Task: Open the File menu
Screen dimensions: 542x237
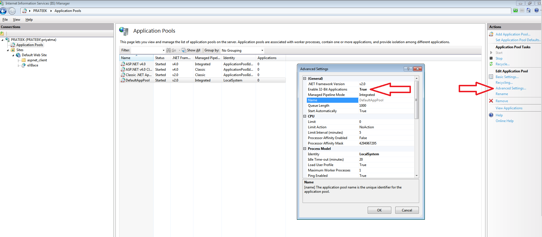Action: pos(5,20)
